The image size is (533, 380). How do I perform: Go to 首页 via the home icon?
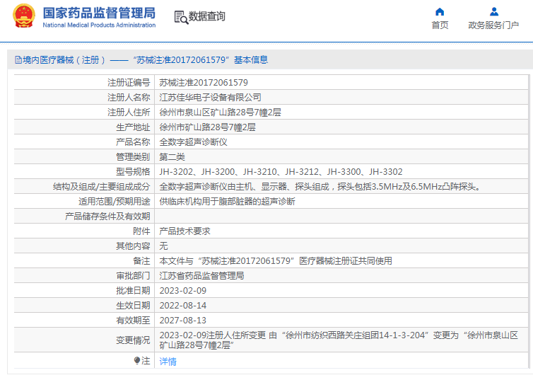[440, 12]
